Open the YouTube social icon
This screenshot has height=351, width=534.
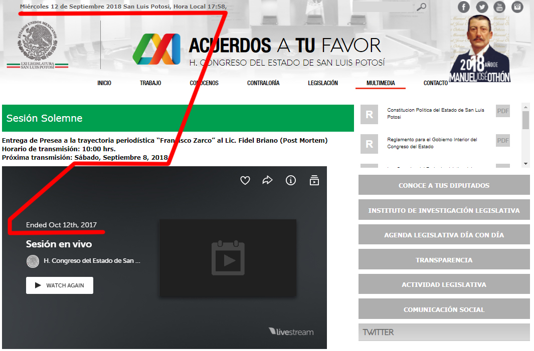coord(499,7)
